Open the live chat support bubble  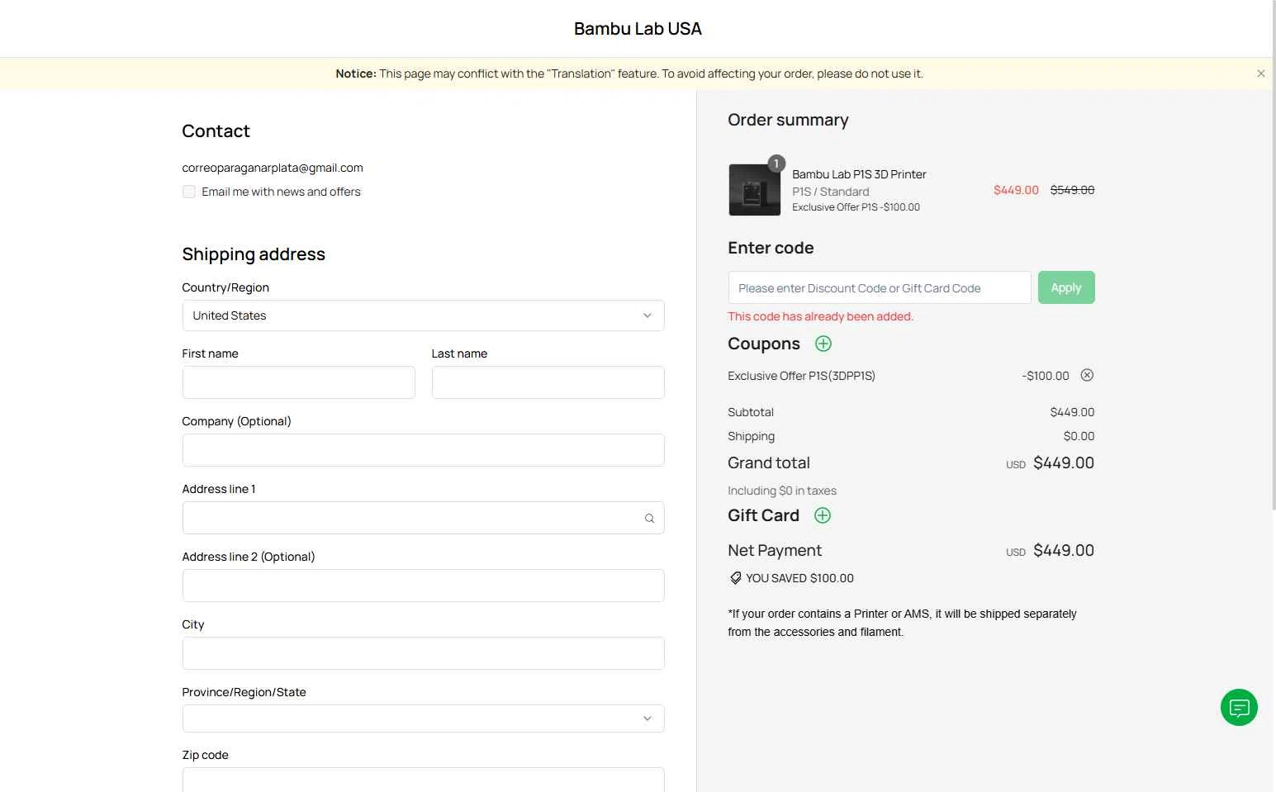(x=1239, y=708)
